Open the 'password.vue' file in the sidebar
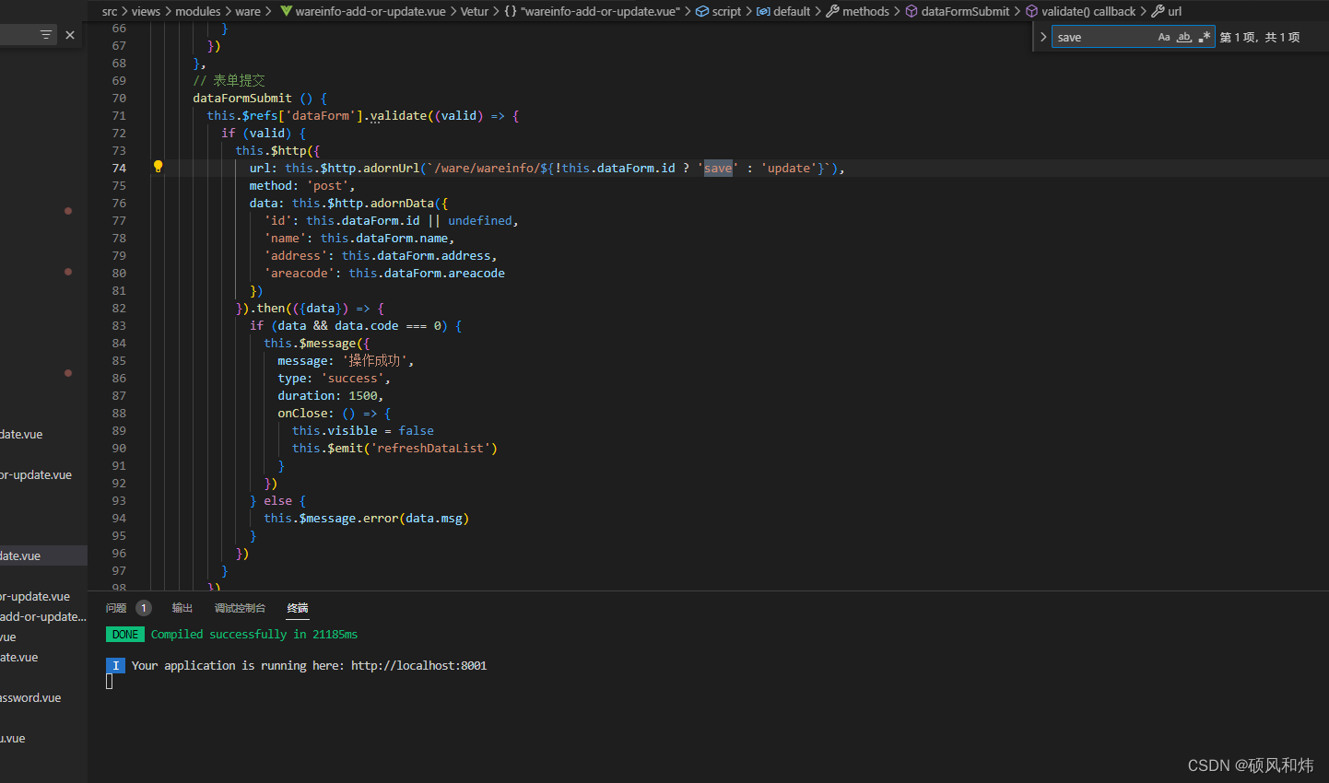1329x783 pixels. click(x=31, y=697)
